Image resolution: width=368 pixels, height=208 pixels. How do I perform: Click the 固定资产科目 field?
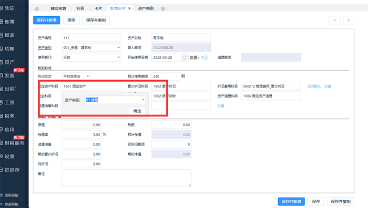[91, 86]
